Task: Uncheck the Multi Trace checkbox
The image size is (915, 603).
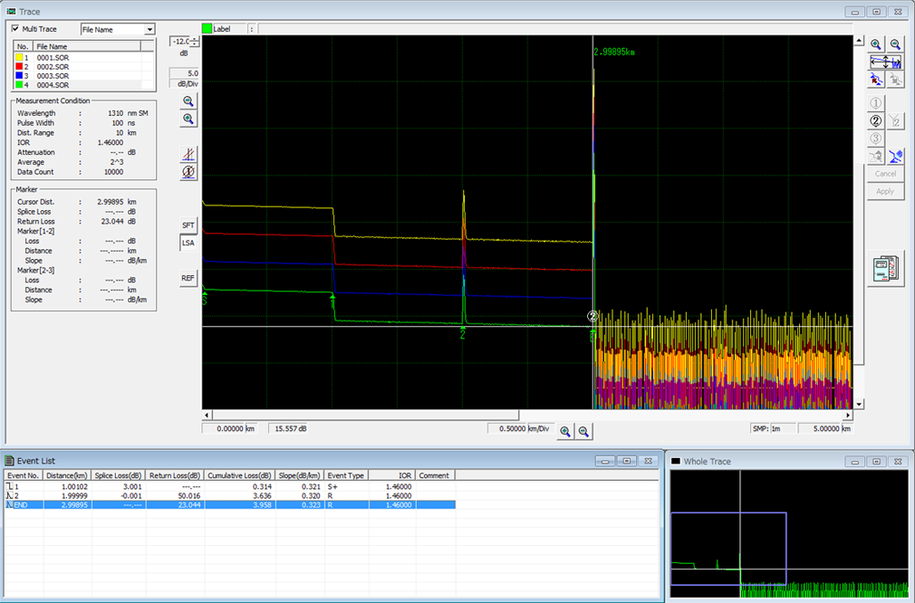Action: [14, 29]
